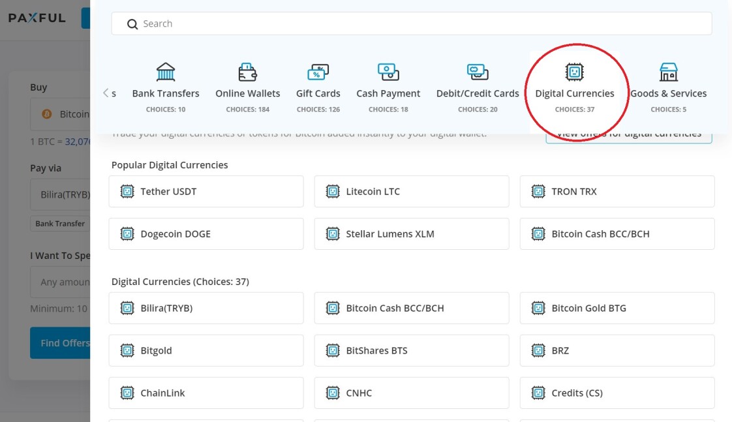
Task: Click Find Offers button in background form
Action: (60, 342)
